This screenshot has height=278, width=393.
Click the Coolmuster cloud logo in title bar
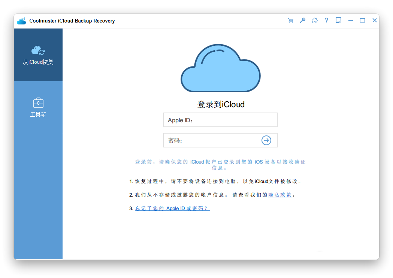click(22, 21)
